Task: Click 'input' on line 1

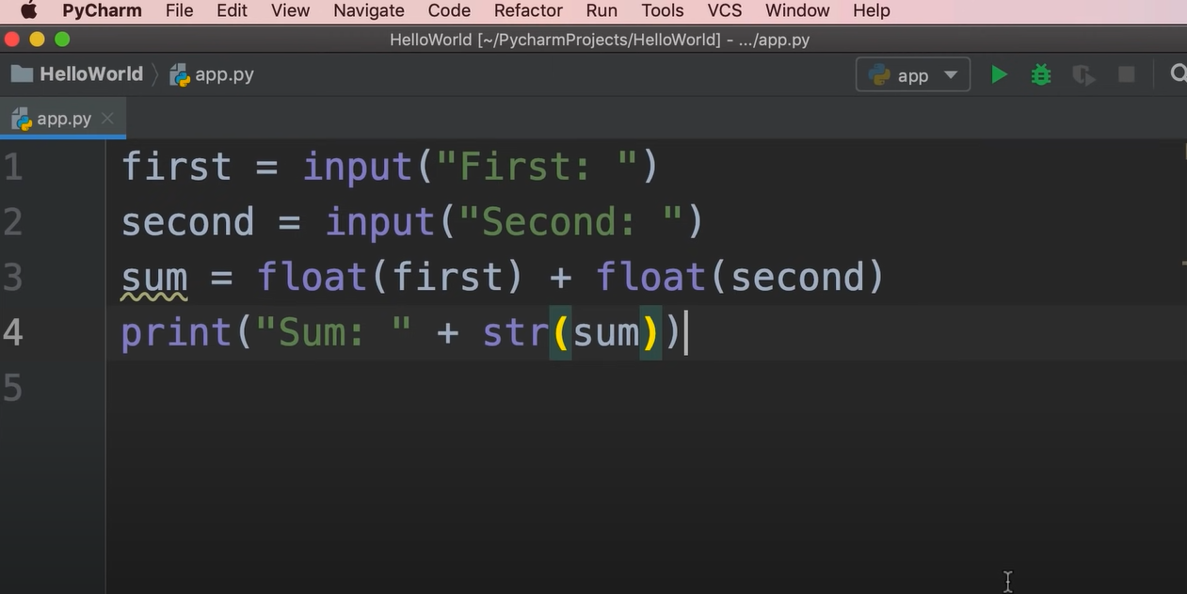Action: click(x=358, y=169)
